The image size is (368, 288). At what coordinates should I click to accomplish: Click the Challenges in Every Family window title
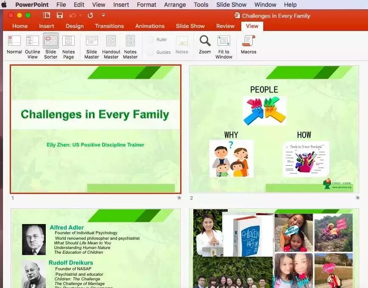tap(276, 16)
